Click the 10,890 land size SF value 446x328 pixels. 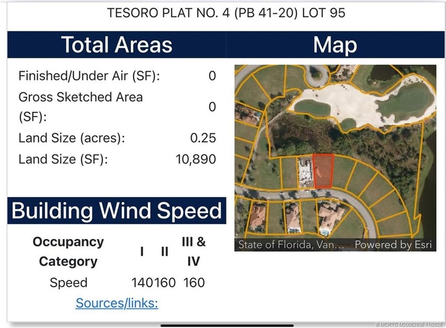tap(195, 159)
